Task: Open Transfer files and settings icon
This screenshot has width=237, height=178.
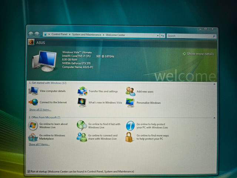Action: pyautogui.click(x=82, y=91)
